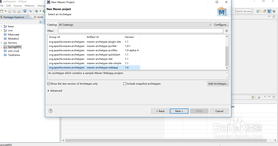Expand the Servers project node
Screen dimensions: 278x146
point(1,43)
